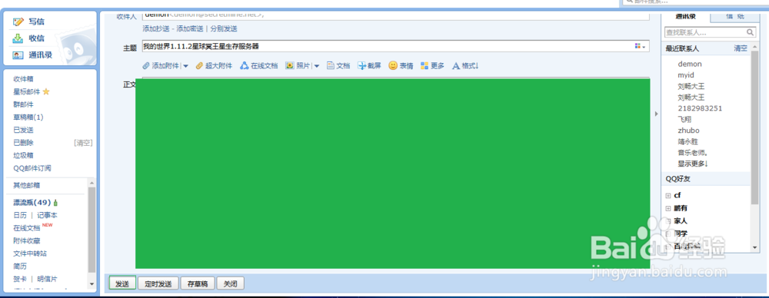Click the 定时发送 scheduled send button

(158, 283)
